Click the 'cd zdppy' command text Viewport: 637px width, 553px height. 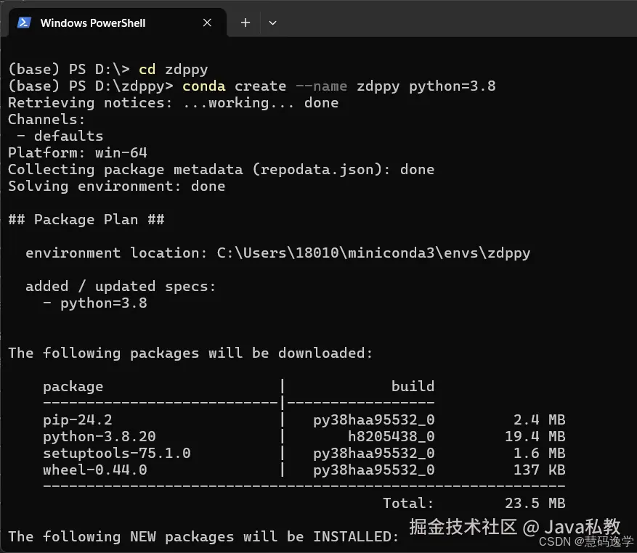coord(174,70)
